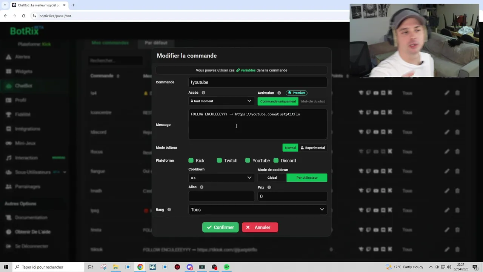Click the Widgets icon in sidebar
The height and width of the screenshot is (272, 483).
8,71
